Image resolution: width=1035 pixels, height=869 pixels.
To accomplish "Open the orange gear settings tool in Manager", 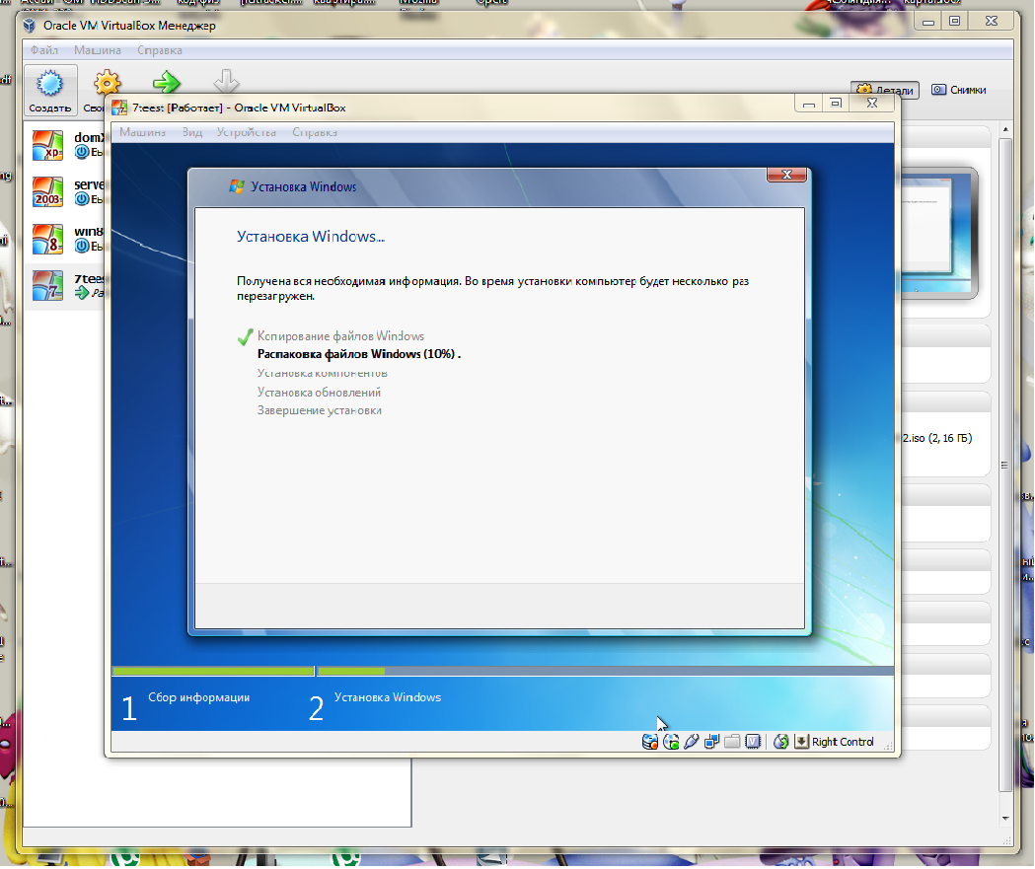I will click(107, 83).
